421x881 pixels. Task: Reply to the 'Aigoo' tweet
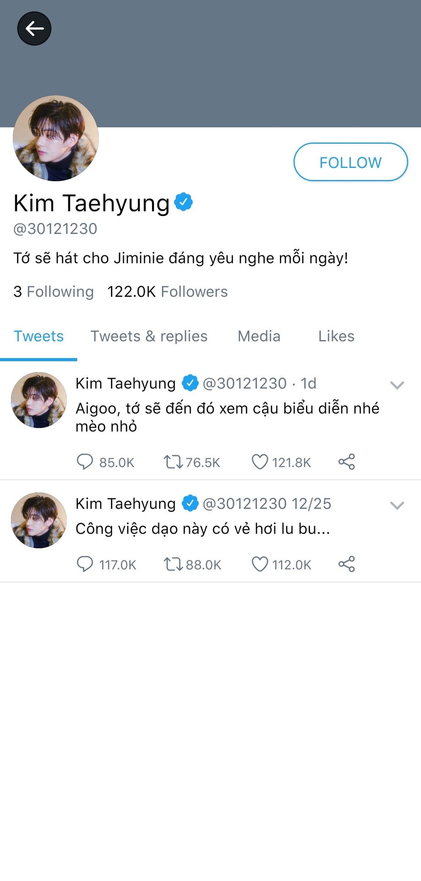[x=85, y=462]
